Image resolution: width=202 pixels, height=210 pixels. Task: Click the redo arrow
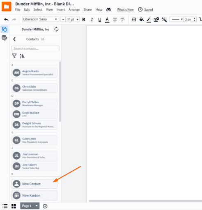pos(14,20)
